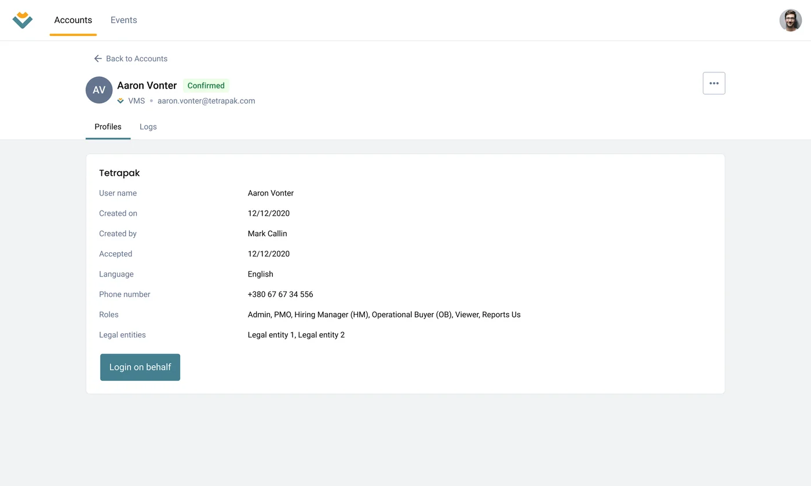Click the AV initials avatar
The width and height of the screenshot is (811, 486).
click(x=99, y=90)
